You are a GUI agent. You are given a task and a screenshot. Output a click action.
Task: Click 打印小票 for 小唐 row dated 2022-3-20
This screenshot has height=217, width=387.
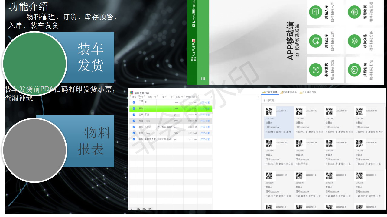click(205, 102)
